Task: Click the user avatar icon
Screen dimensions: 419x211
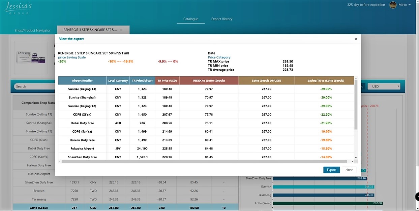Action: click(x=393, y=5)
